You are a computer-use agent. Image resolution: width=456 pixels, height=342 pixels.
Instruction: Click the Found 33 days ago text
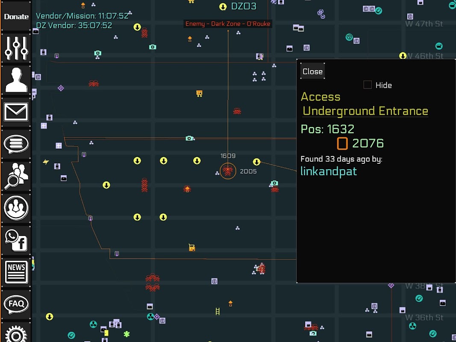click(x=341, y=159)
